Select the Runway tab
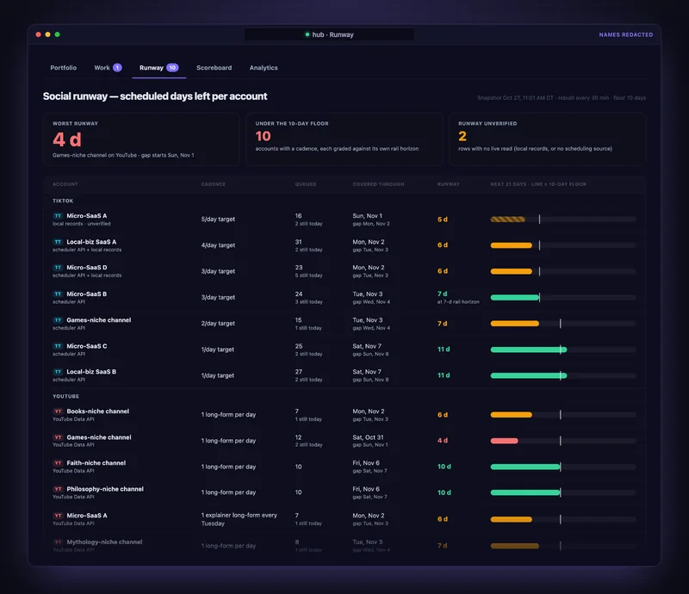This screenshot has height=594, width=689. 158,68
